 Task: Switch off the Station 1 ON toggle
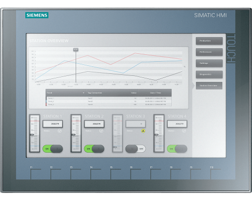point(52,149)
